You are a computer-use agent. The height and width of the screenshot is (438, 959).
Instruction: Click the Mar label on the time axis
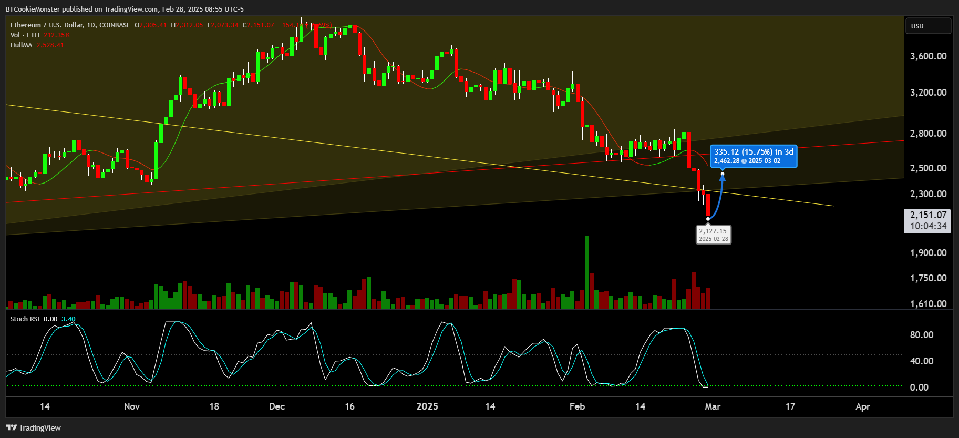(713, 406)
